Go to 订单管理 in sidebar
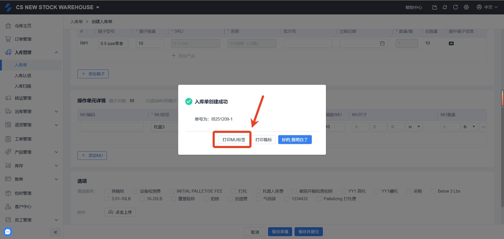Viewport: 504px width, 239px height. (x=23, y=39)
